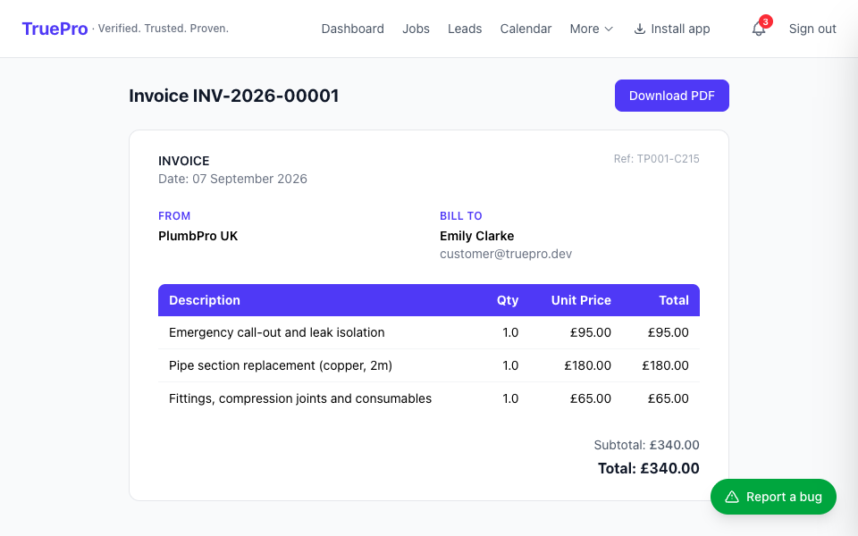This screenshot has width=858, height=536.
Task: Click the Total column header
Action: [x=674, y=300]
